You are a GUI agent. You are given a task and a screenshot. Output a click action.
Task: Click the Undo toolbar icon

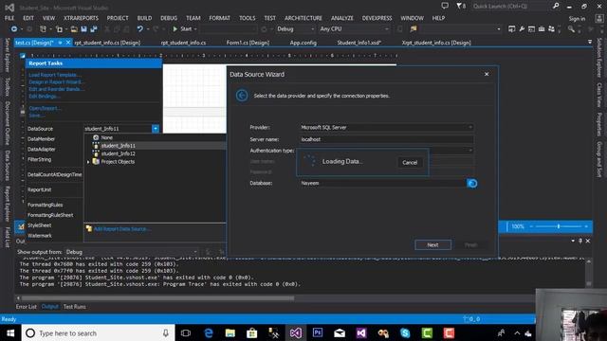pyautogui.click(x=139, y=29)
